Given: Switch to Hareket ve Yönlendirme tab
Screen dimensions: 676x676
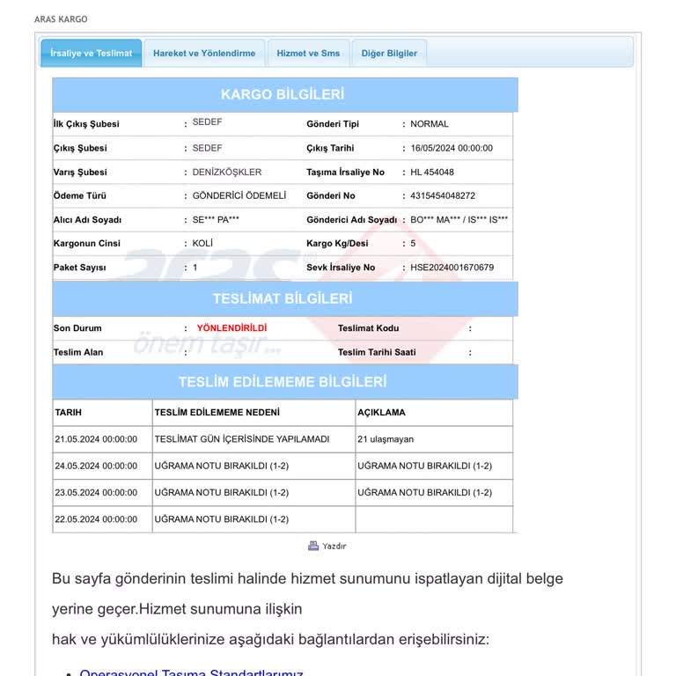Looking at the screenshot, I should pos(204,53).
